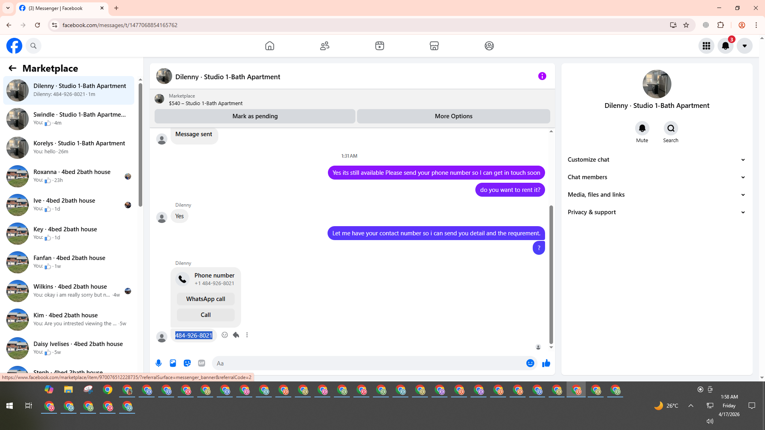Click the +1 484-926-8021 phone number
Image resolution: width=765 pixels, height=430 pixels.
(214, 283)
